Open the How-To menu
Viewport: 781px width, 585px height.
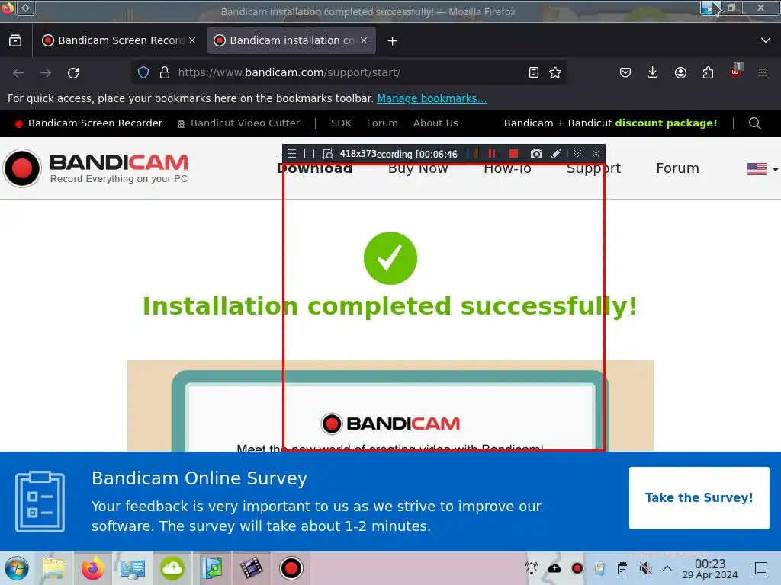(507, 168)
